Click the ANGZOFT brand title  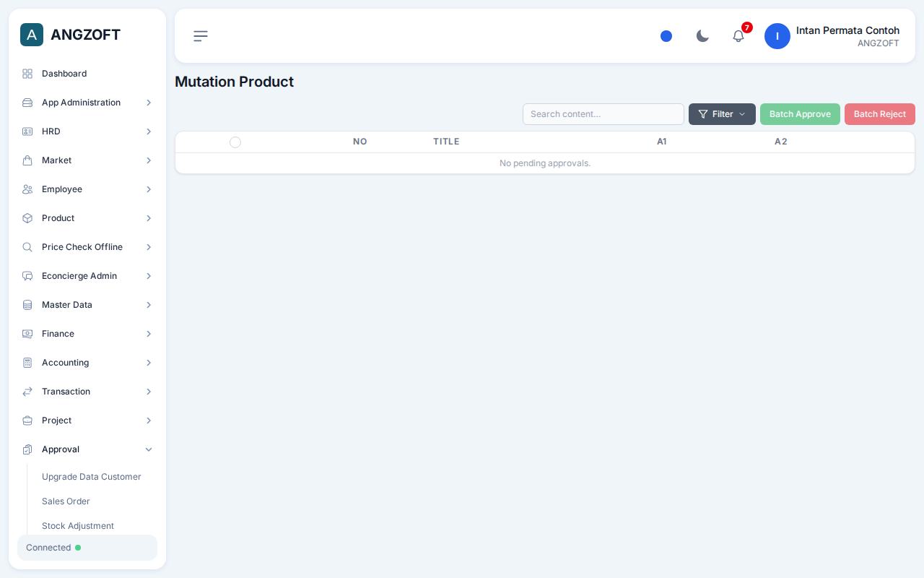(x=85, y=35)
